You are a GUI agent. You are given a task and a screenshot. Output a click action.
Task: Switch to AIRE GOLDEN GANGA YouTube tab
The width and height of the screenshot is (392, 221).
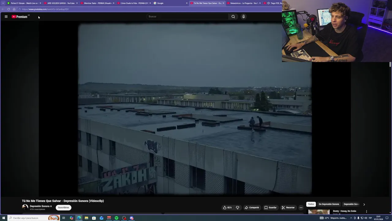click(x=61, y=3)
